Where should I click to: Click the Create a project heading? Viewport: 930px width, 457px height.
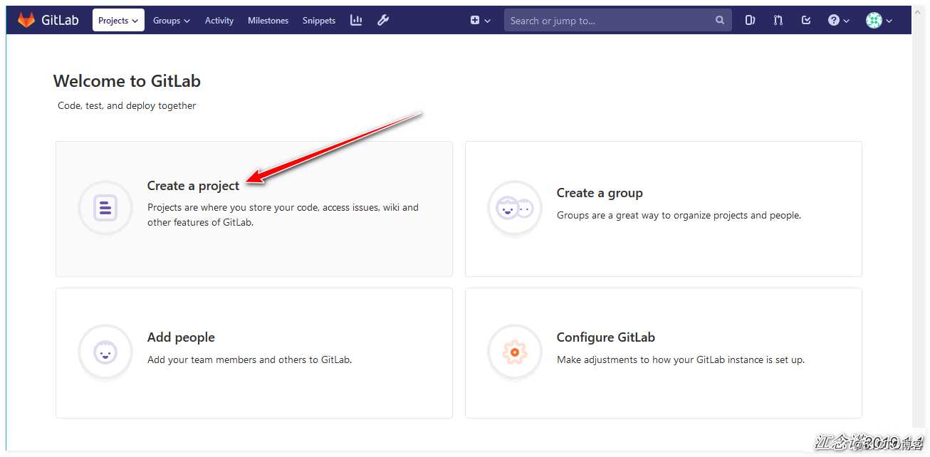point(194,186)
